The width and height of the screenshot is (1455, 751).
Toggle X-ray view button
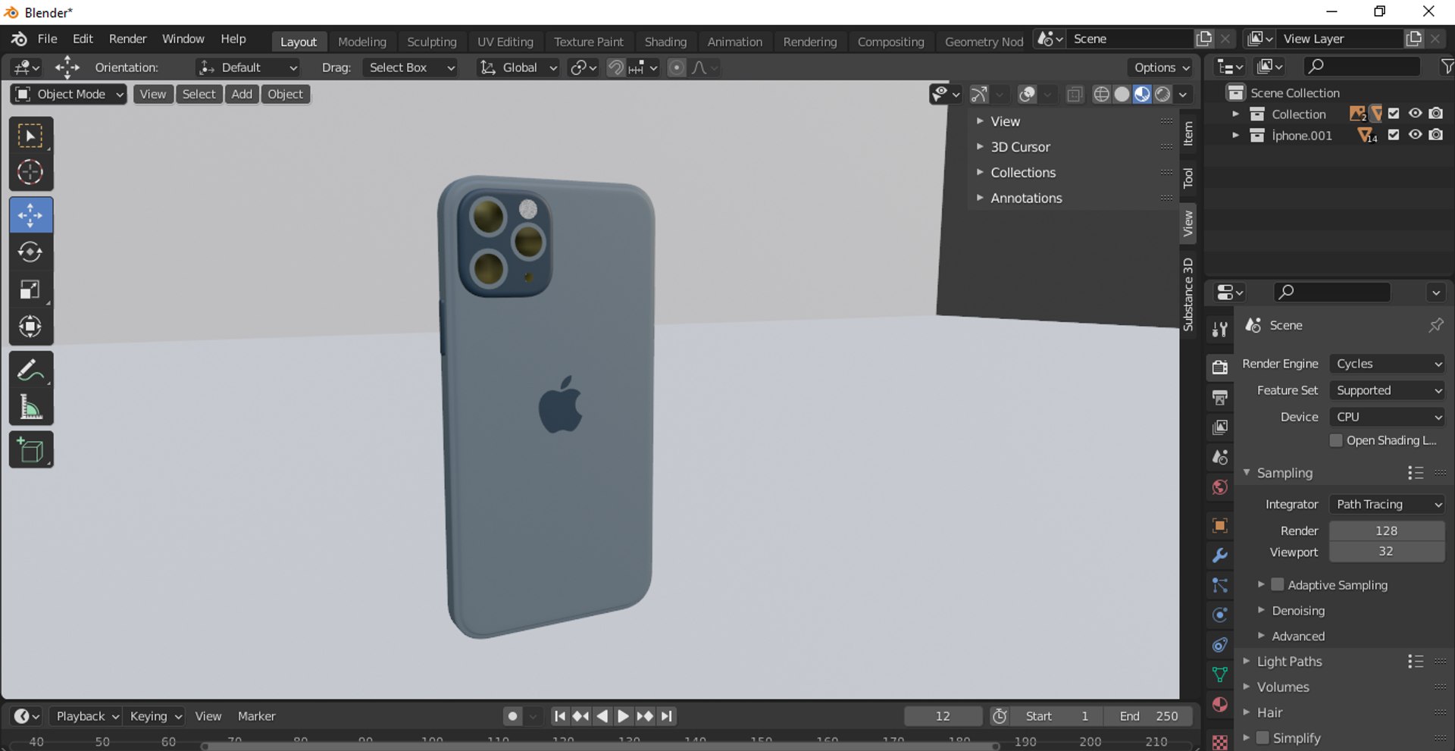(1074, 94)
